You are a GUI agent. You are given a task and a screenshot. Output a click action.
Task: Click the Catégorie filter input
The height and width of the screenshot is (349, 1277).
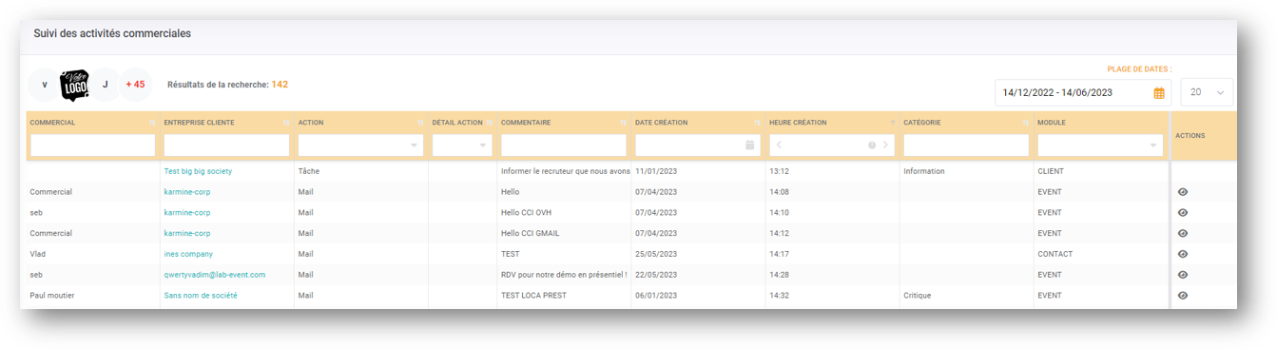tap(966, 145)
